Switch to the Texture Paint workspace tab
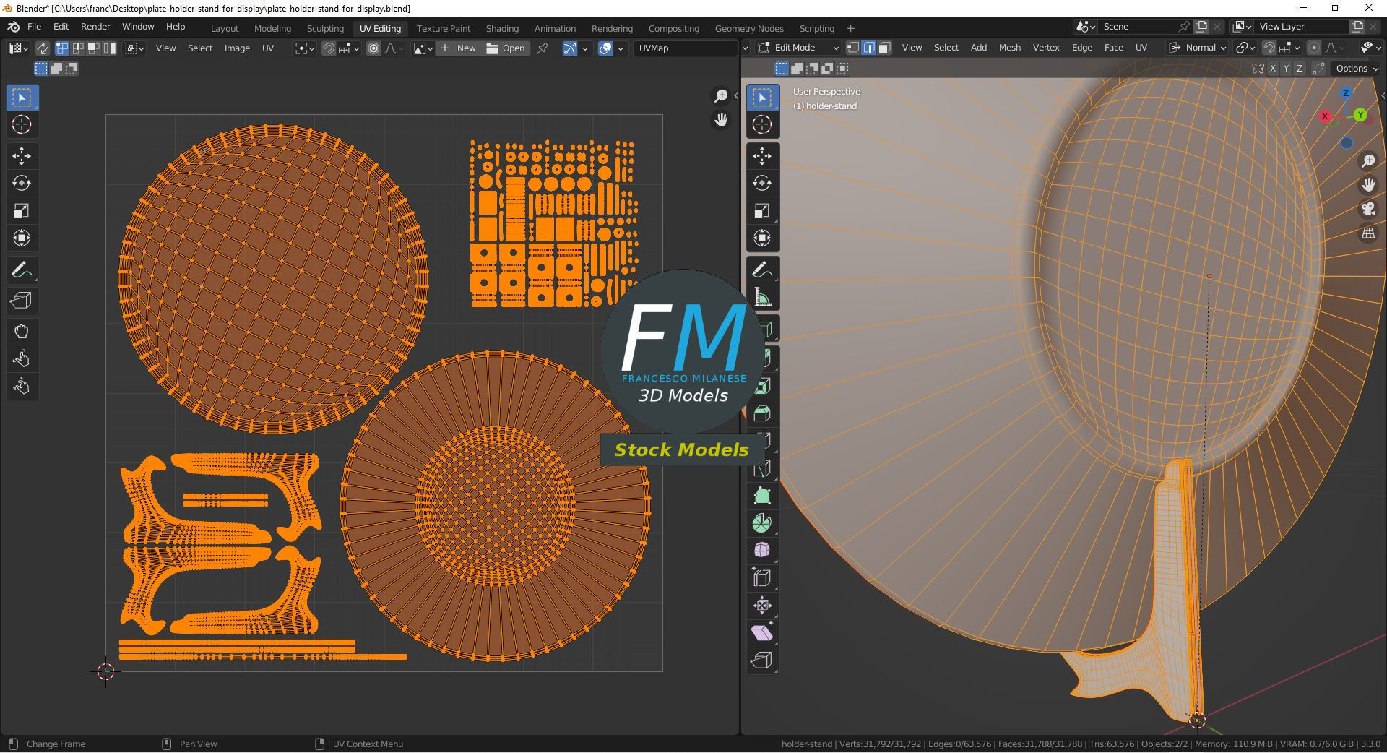 click(x=443, y=28)
